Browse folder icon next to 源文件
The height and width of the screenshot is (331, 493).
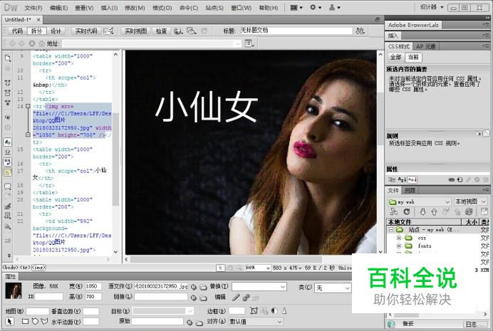coord(204,287)
